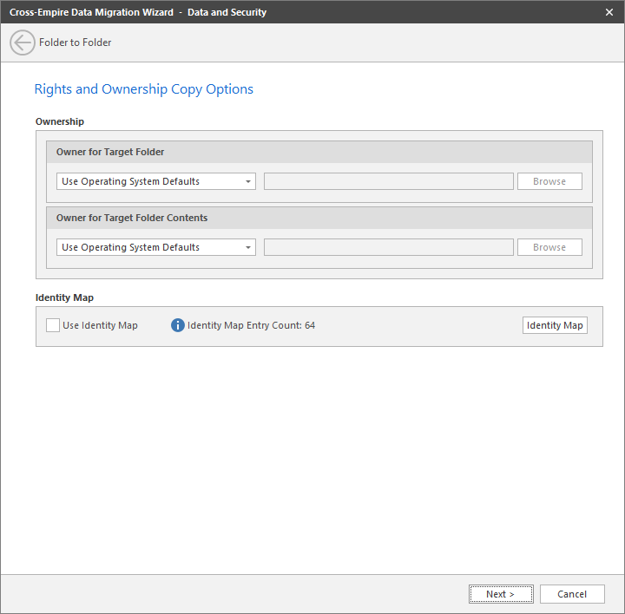Click the Rights and Ownership Copy Options heading

point(144,89)
